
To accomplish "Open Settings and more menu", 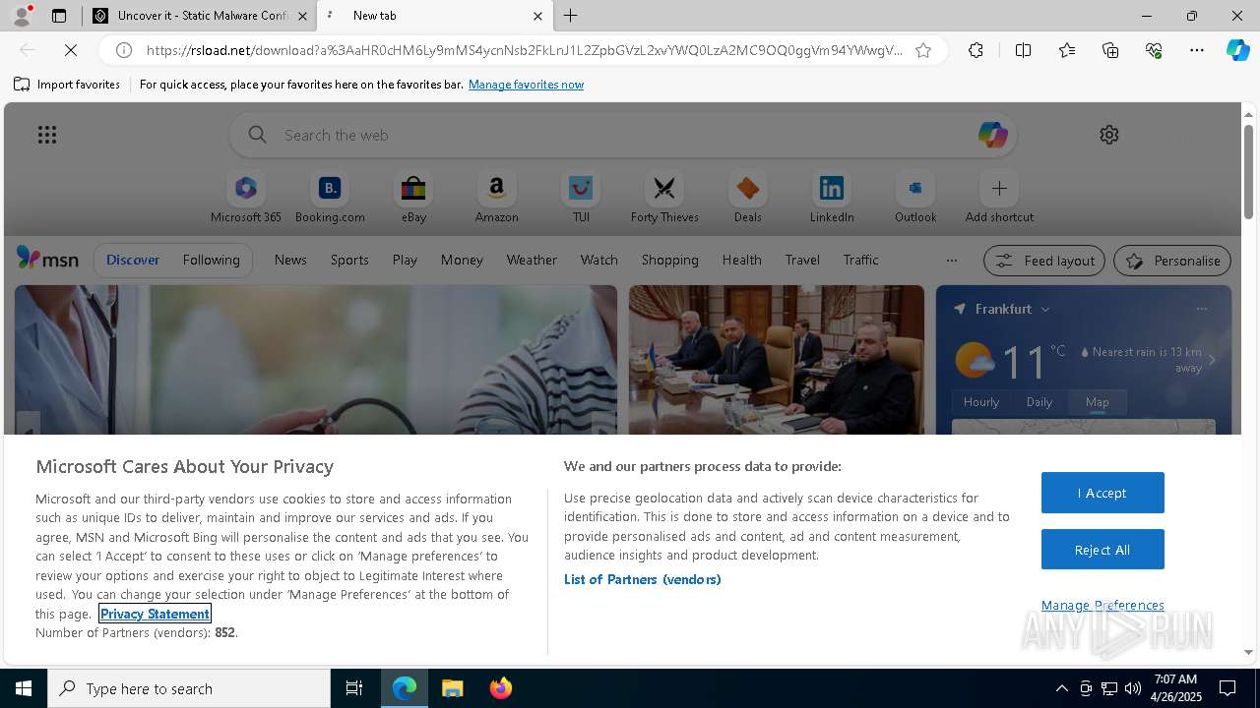I will [x=1197, y=50].
